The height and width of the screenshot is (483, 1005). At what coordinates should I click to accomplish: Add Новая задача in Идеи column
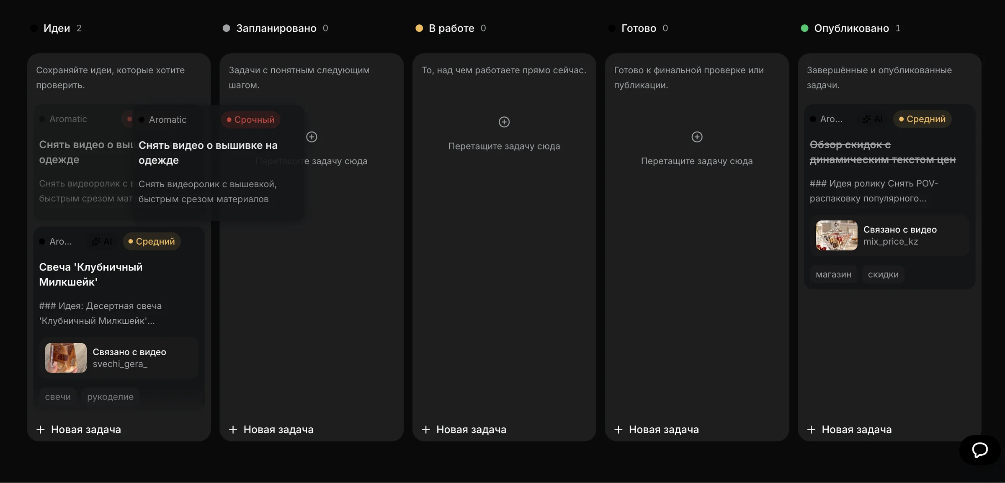click(79, 429)
